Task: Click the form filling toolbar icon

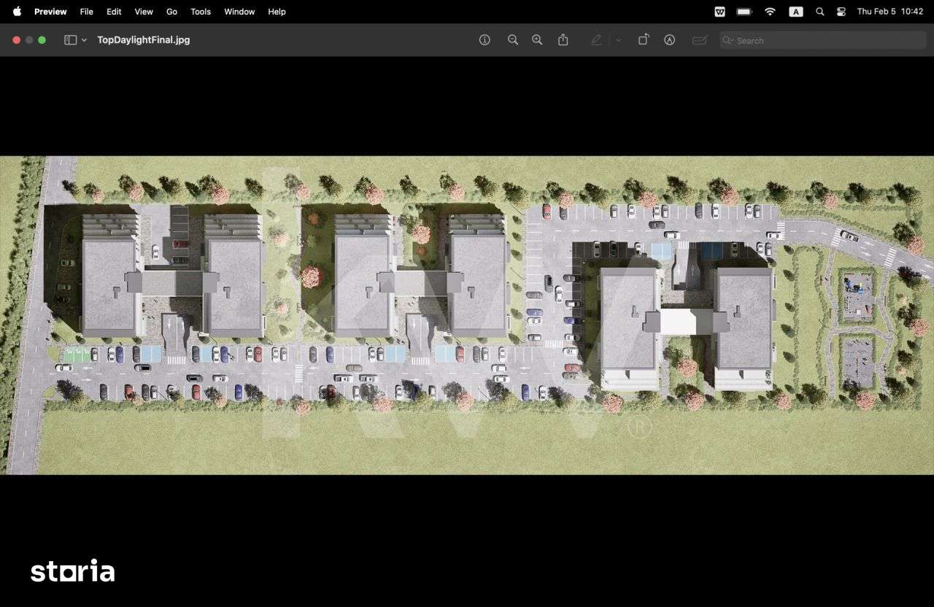Action: (x=700, y=40)
